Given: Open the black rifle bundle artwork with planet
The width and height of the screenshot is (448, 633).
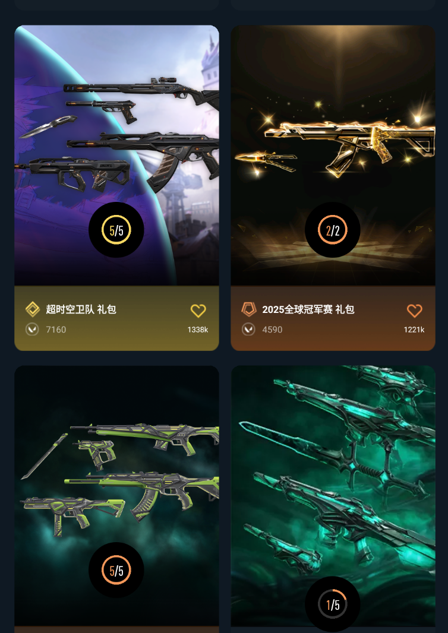Looking at the screenshot, I should [x=116, y=156].
